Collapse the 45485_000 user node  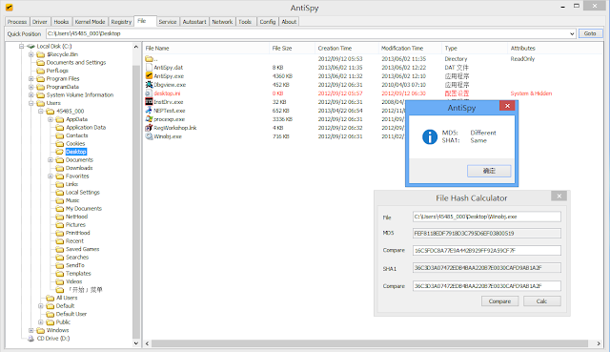[41, 111]
